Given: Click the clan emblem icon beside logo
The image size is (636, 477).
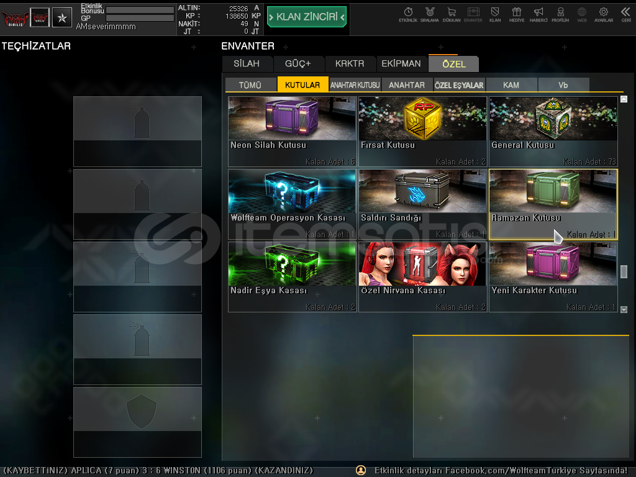Looking at the screenshot, I should coord(40,18).
